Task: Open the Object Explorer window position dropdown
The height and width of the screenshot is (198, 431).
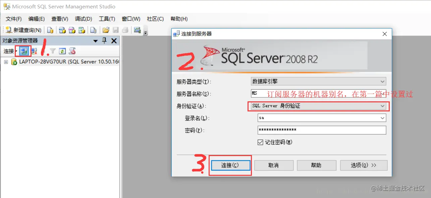Action: click(96, 41)
